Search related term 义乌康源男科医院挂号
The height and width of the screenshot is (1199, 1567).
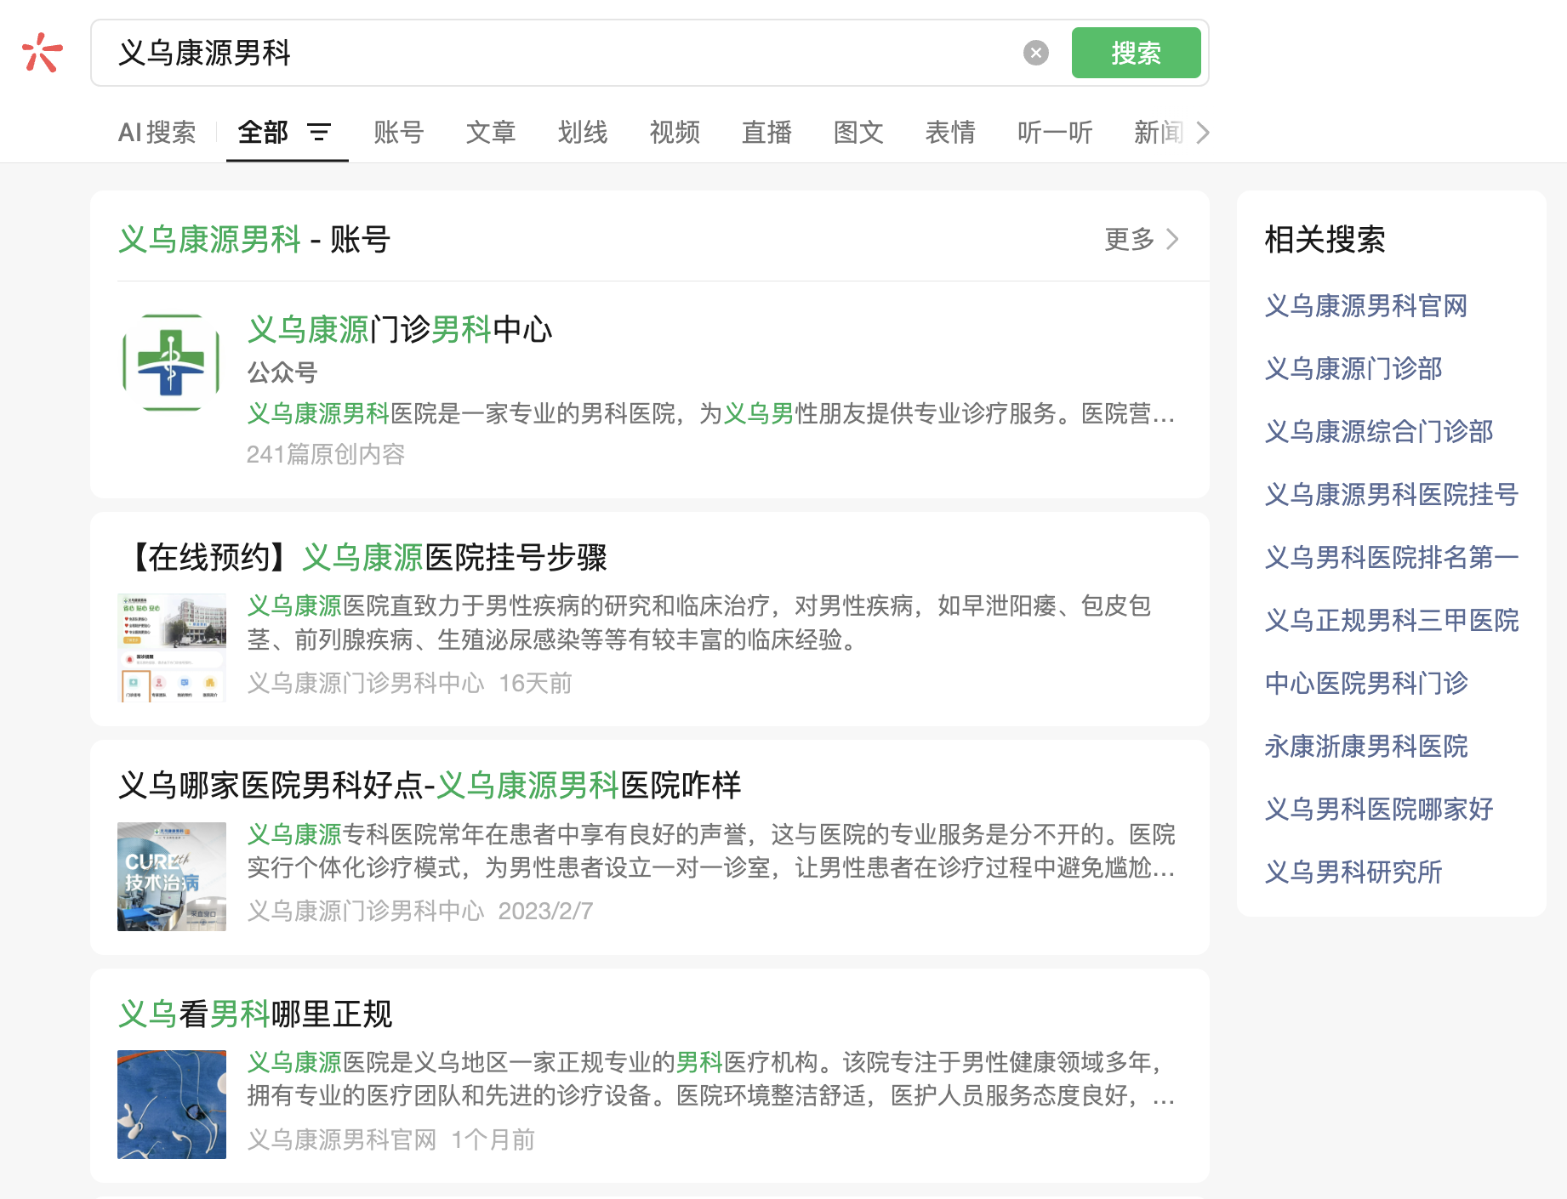(1392, 494)
